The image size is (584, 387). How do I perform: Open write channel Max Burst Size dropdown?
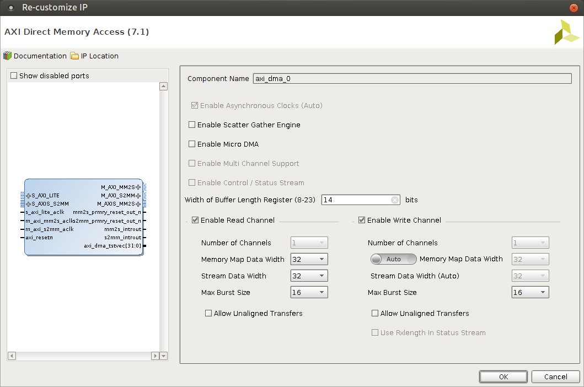point(531,292)
